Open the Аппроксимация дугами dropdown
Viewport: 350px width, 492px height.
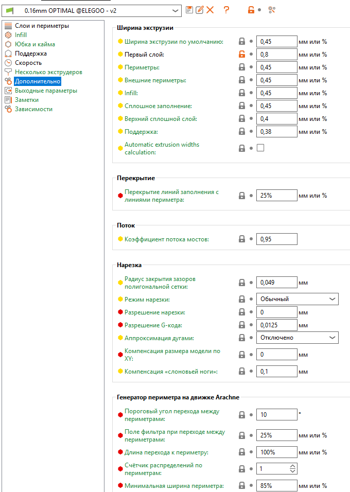(297, 338)
